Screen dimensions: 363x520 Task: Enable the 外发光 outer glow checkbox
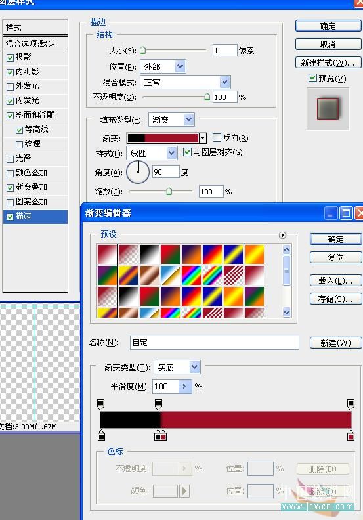(10, 87)
